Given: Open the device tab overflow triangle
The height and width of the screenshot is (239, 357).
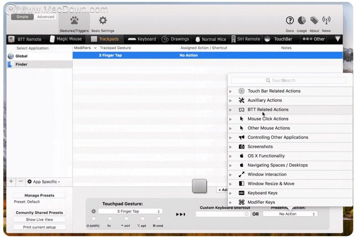Looking at the screenshot, I should coord(338,39).
